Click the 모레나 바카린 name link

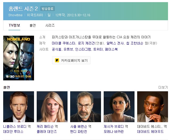tap(114, 131)
